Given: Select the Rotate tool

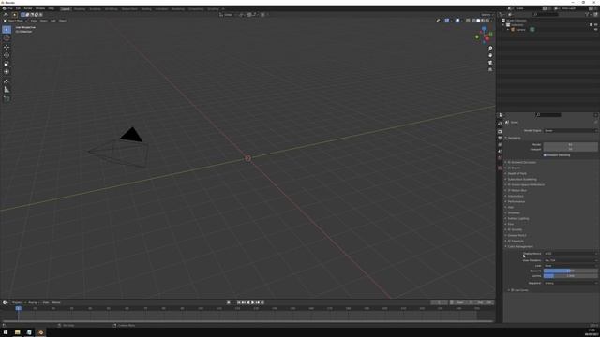Looking at the screenshot, I should [7, 55].
